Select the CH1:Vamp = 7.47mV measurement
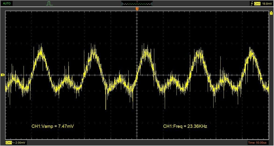The image size is (274, 146). 53,126
